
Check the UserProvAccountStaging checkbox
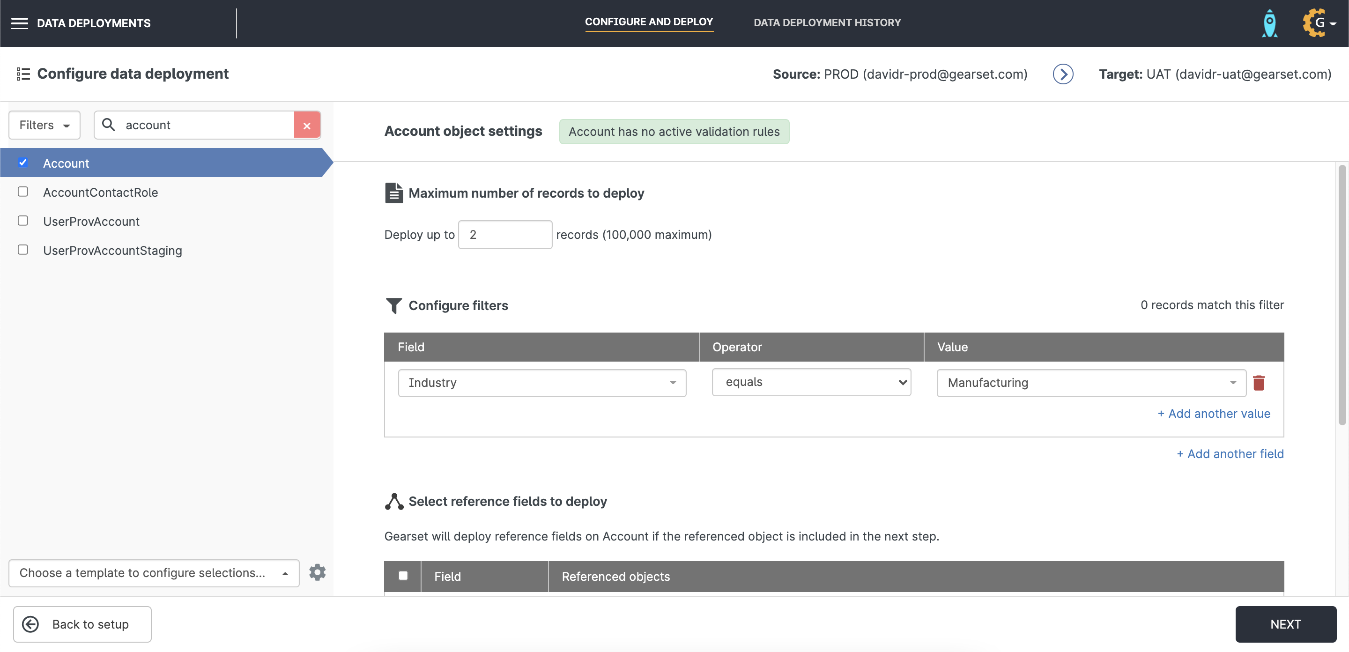coord(23,250)
